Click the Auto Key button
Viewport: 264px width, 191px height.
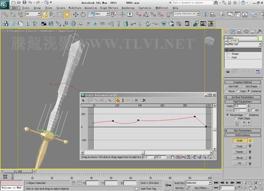[x=179, y=183]
